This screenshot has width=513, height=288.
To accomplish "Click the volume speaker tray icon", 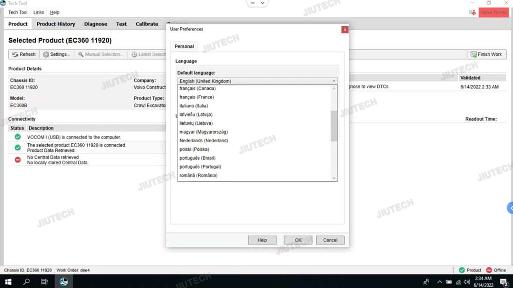I will 467,282.
